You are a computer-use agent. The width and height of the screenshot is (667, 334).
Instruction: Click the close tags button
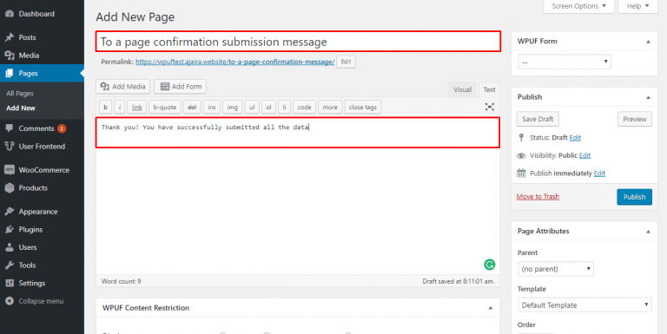click(363, 107)
